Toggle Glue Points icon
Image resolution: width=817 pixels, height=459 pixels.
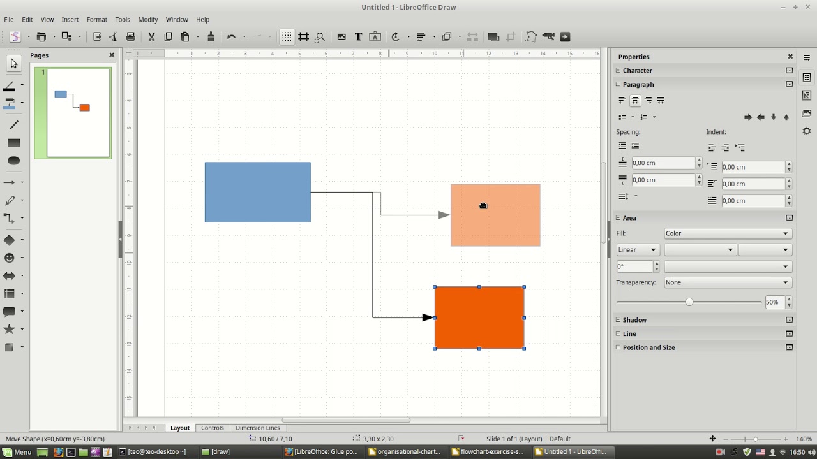548,37
